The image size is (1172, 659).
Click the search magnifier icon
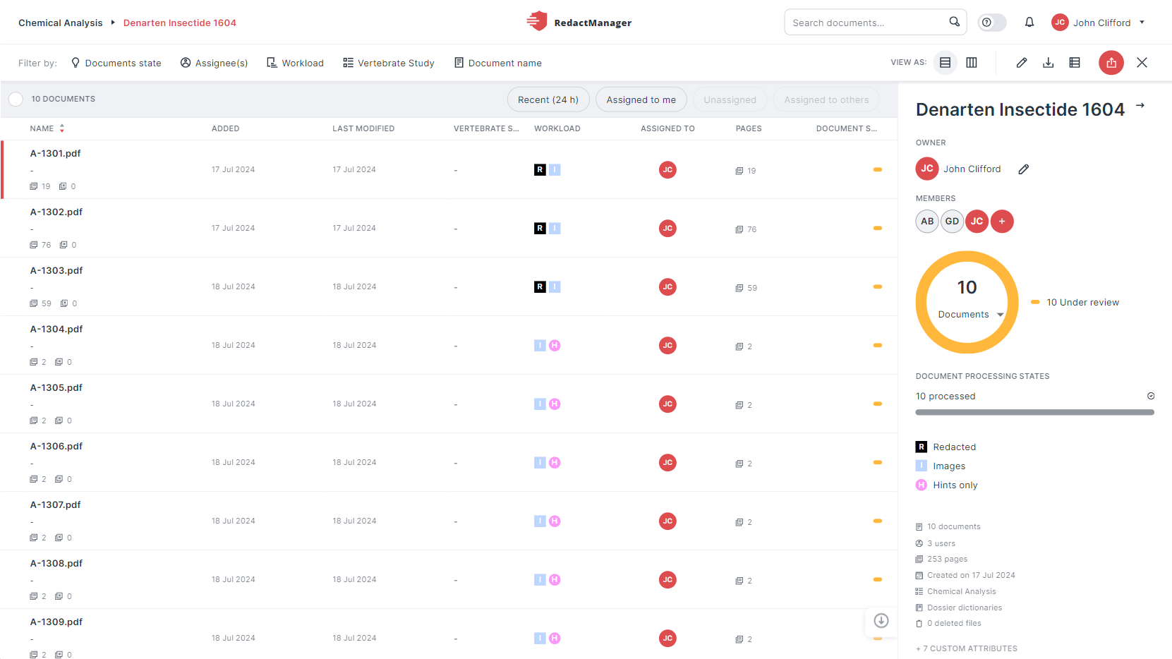pos(954,22)
